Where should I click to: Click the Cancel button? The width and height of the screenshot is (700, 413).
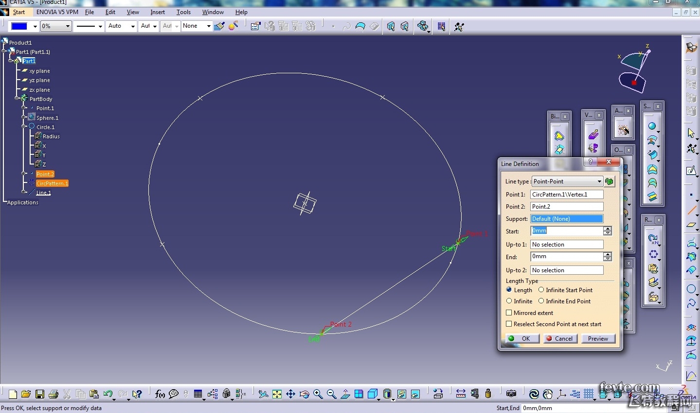coord(560,338)
